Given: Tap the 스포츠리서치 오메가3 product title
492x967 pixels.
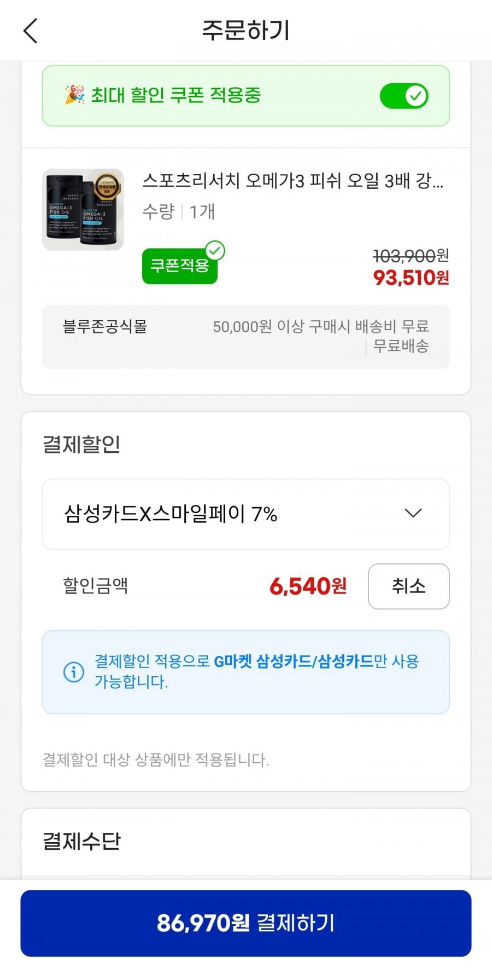Looking at the screenshot, I should [x=293, y=181].
